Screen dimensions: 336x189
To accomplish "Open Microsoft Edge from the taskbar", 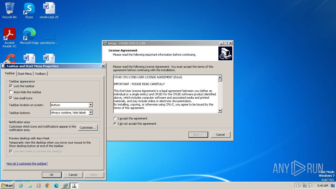I will point(56,186).
